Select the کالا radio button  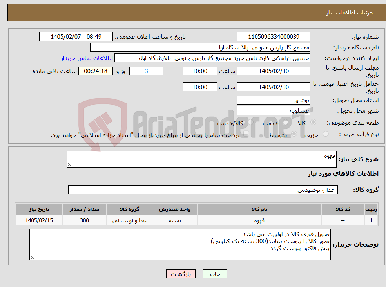[313, 122]
